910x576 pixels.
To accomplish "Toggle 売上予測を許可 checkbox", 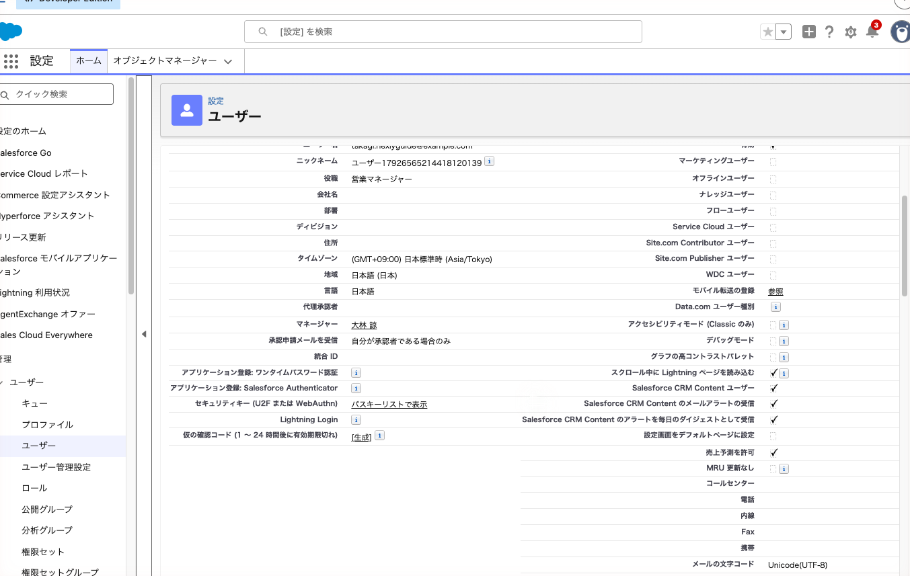I will coord(774,452).
